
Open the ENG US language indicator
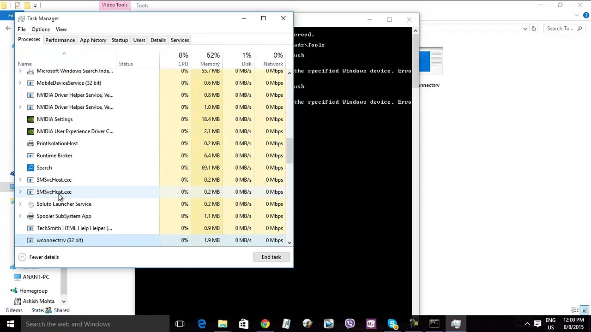coord(550,324)
